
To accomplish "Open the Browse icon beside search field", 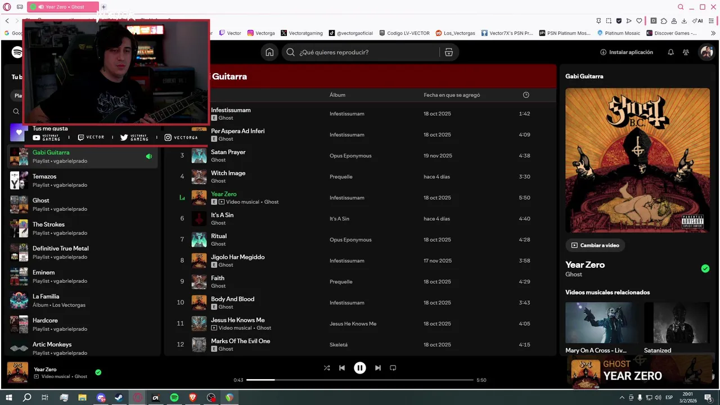I will point(448,52).
